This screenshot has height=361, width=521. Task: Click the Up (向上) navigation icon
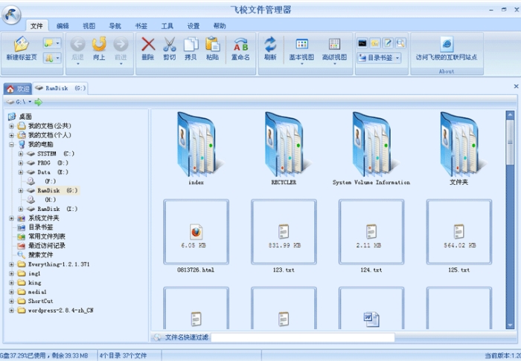point(99,44)
